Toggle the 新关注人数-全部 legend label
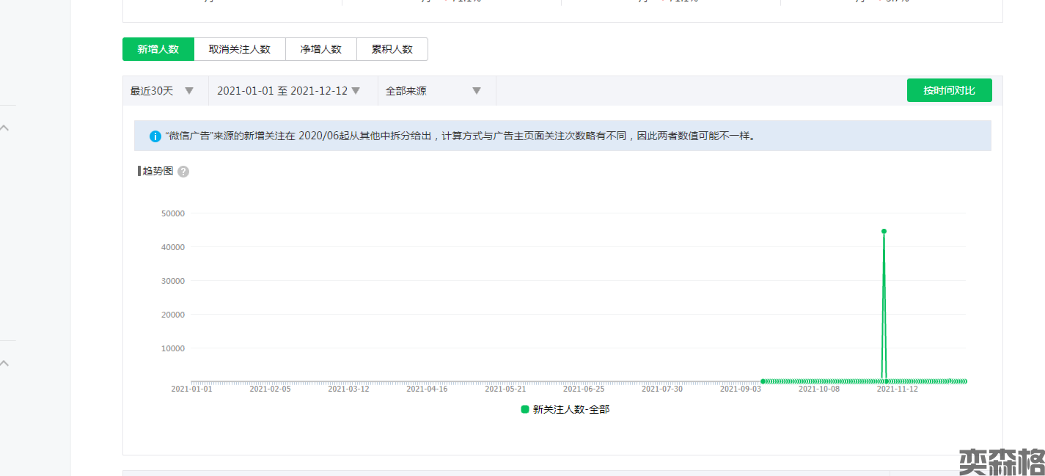The image size is (1045, 476). [571, 409]
